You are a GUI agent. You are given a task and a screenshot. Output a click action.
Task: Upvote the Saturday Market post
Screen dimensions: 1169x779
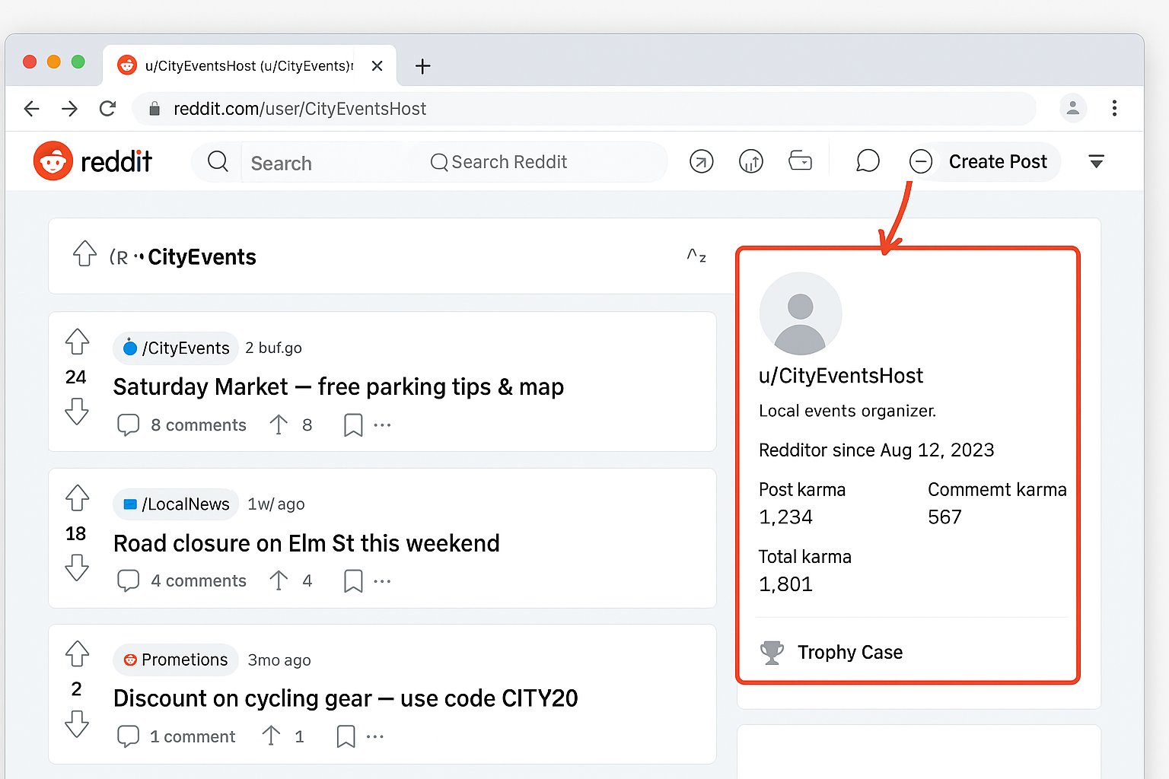(x=77, y=342)
